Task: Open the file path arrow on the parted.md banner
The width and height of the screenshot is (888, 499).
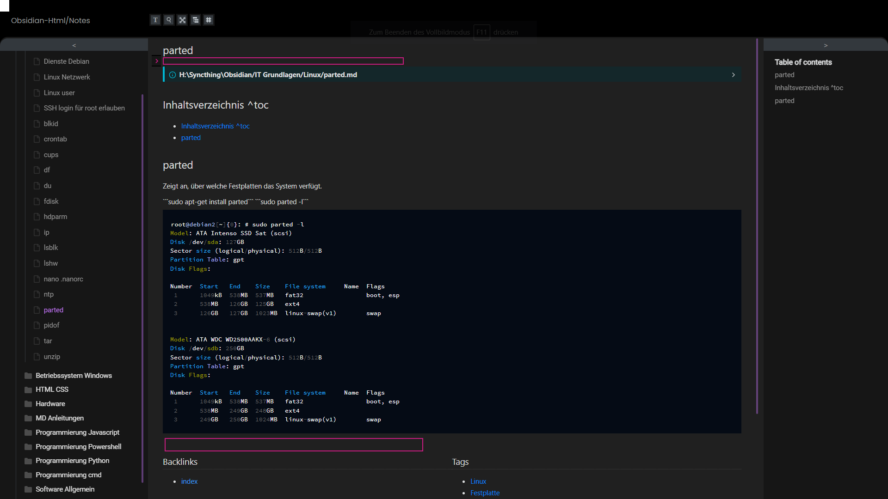Action: [733, 74]
